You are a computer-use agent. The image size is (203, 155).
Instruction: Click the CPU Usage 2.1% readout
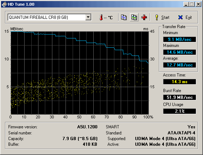tap(179, 111)
